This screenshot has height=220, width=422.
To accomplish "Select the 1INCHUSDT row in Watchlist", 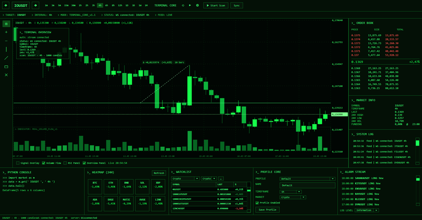I will point(209,208).
